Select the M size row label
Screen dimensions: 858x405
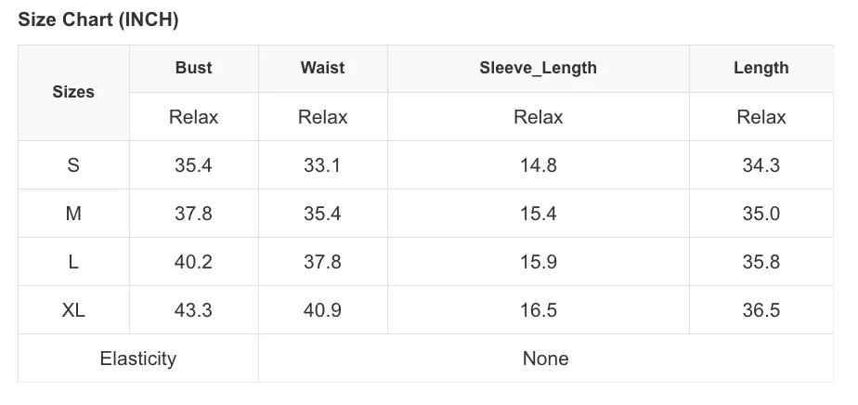click(73, 214)
